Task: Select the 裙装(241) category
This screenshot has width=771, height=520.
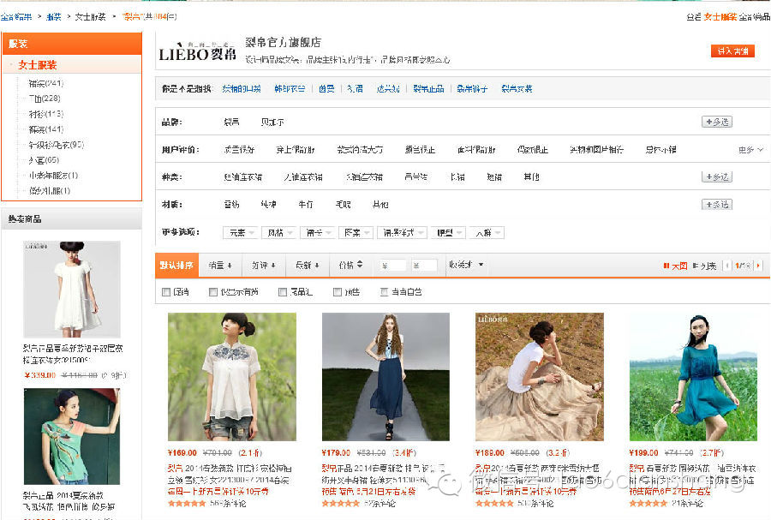Action: 46,84
